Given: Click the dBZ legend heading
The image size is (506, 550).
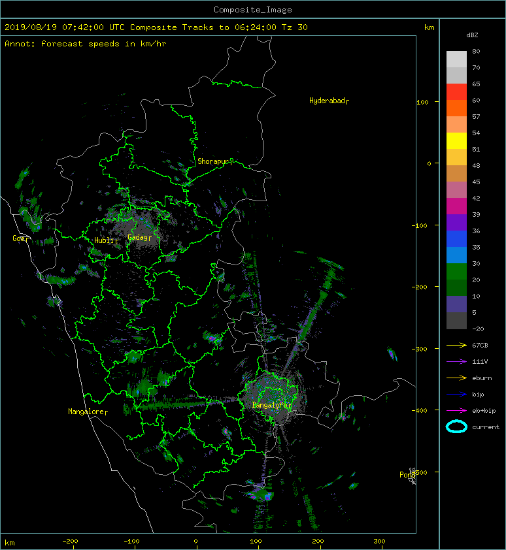Looking at the screenshot, I should pyautogui.click(x=472, y=35).
